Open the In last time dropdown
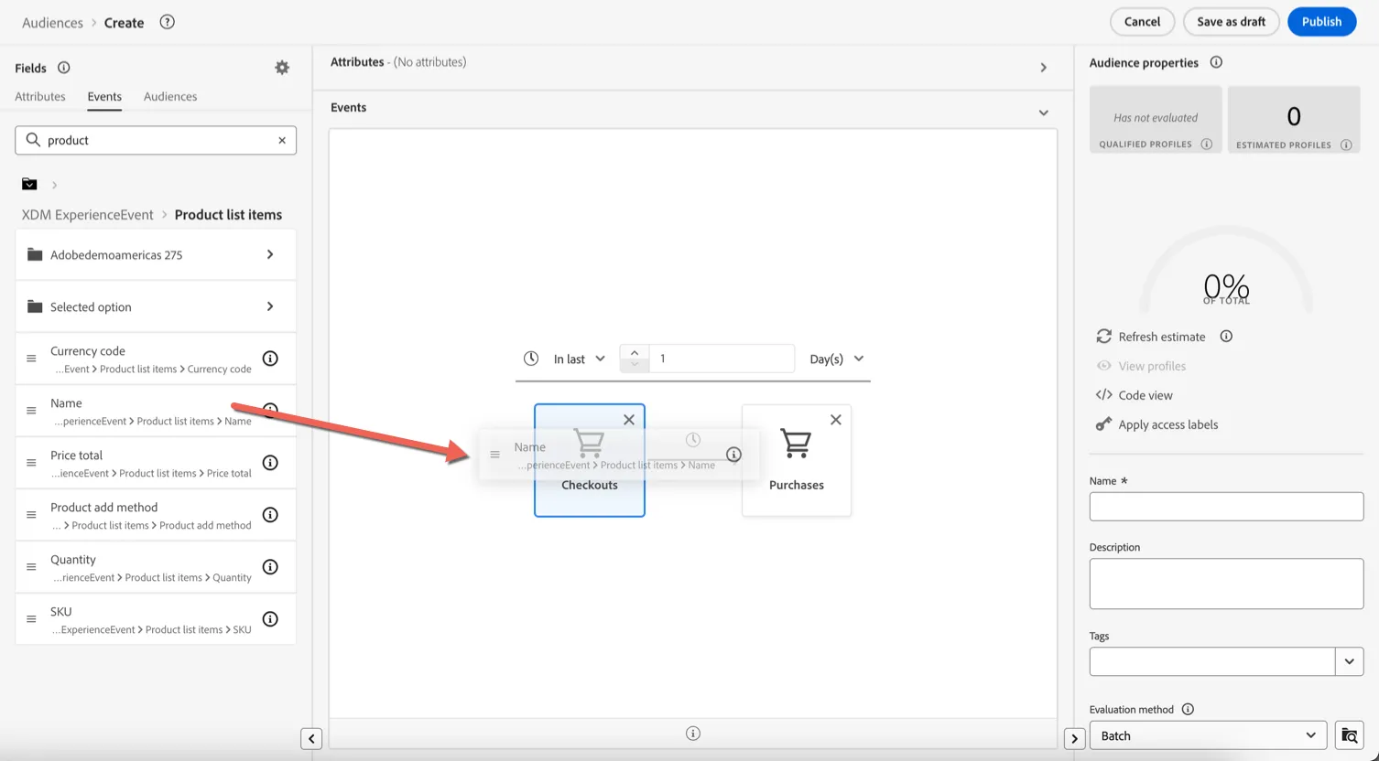The width and height of the screenshot is (1379, 761). coord(580,359)
